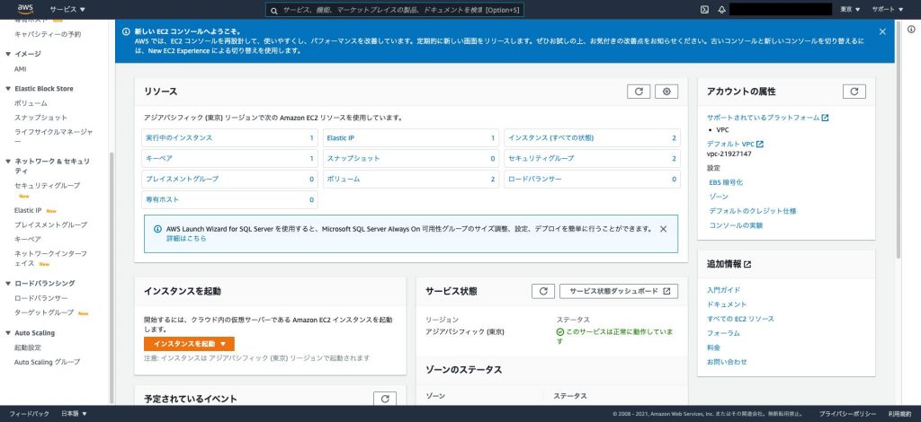Refresh the サービス状態 panel
921x422 pixels.
[543, 291]
